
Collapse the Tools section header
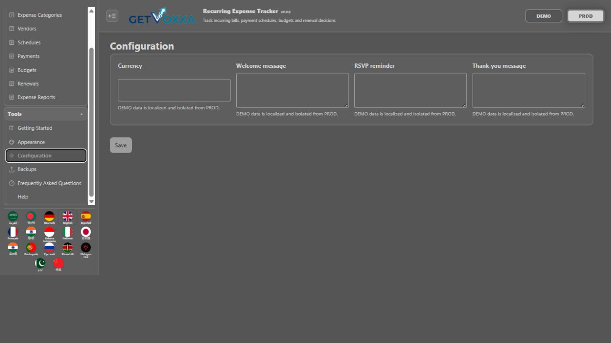point(46,114)
